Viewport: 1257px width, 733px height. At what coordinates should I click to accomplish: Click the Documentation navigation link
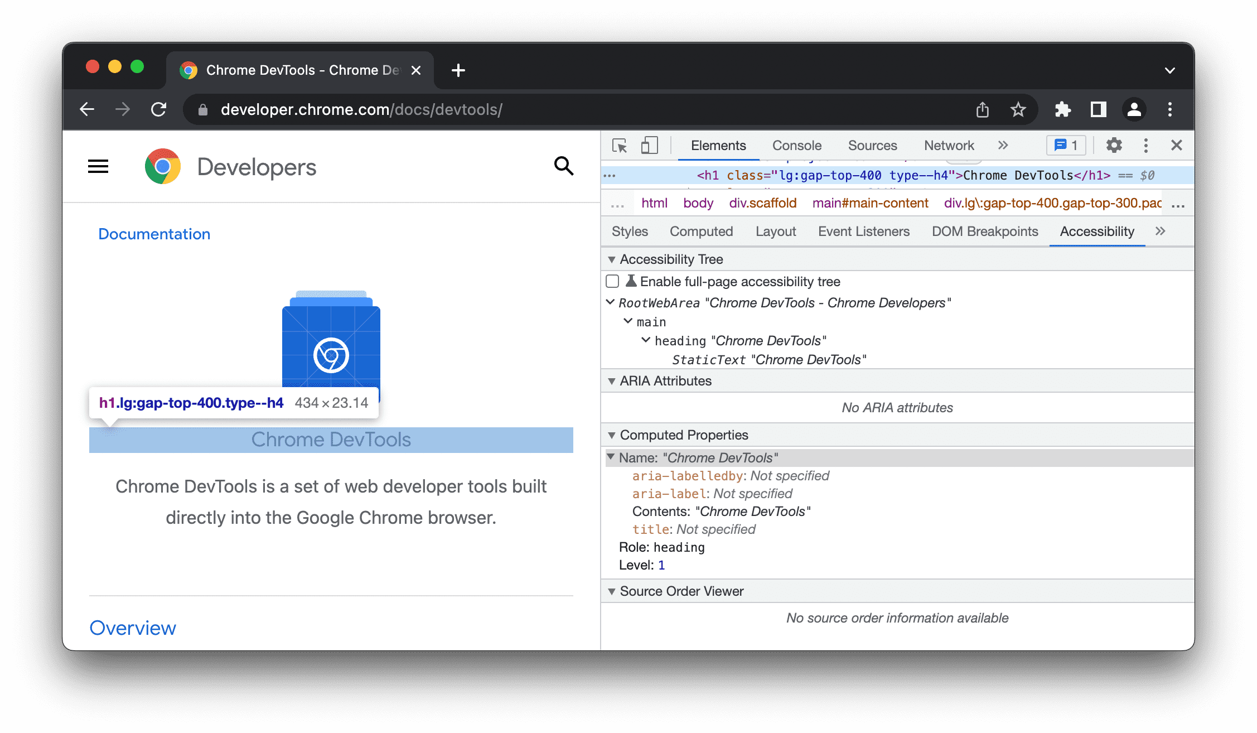point(154,233)
